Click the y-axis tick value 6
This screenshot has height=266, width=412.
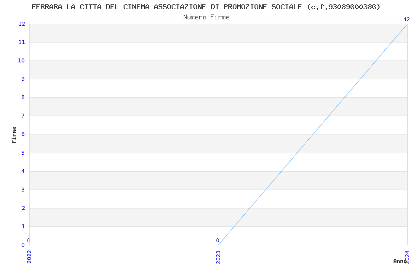click(x=23, y=134)
